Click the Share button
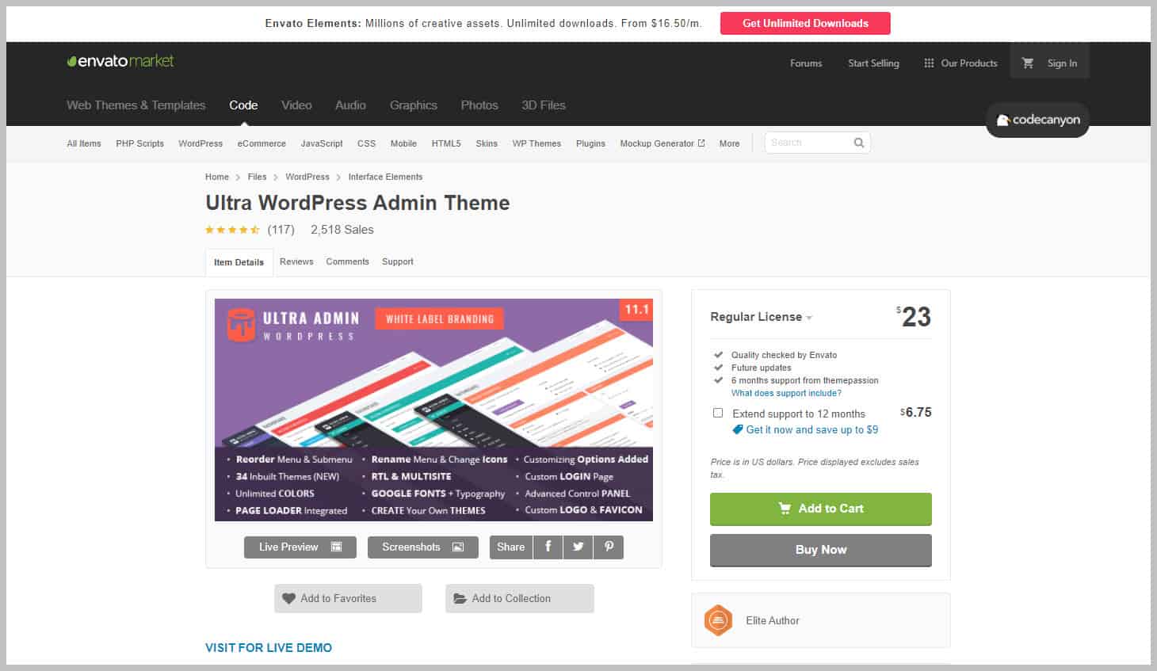 click(511, 547)
